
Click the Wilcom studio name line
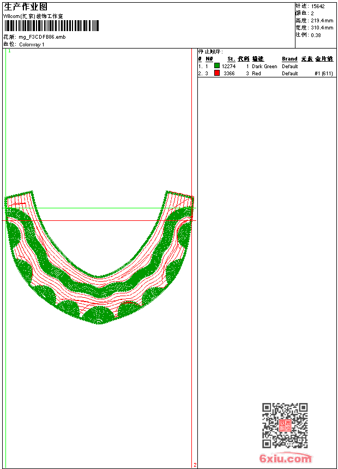pyautogui.click(x=33, y=16)
